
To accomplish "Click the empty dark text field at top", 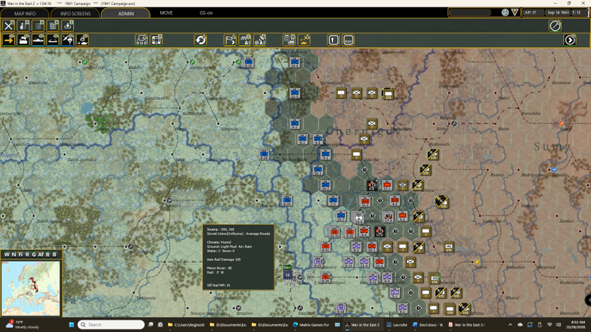I will coord(470,12).
